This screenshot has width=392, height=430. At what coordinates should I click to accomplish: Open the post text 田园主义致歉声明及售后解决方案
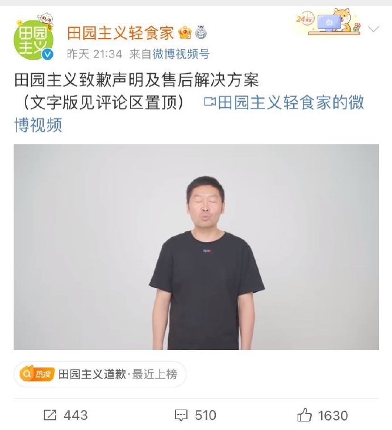click(x=136, y=80)
